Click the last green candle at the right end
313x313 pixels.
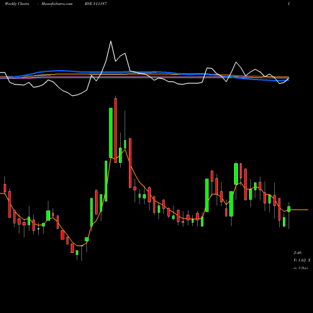pos(289,209)
